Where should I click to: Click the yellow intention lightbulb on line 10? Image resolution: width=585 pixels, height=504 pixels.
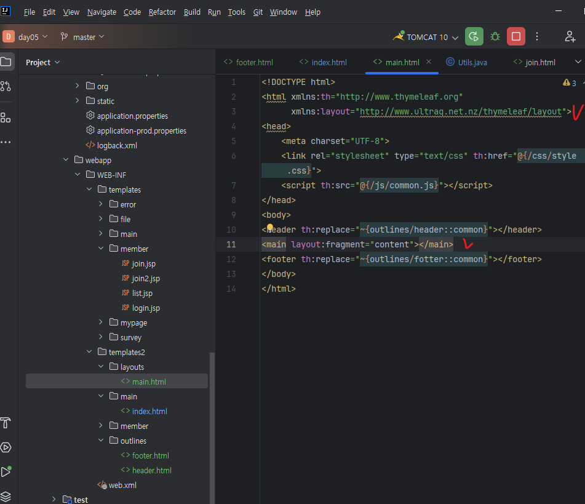[x=269, y=228]
